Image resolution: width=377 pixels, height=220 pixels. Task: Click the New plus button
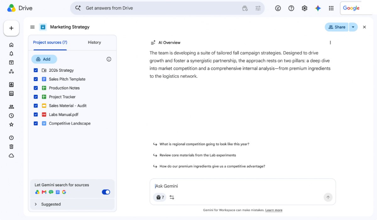(11, 28)
